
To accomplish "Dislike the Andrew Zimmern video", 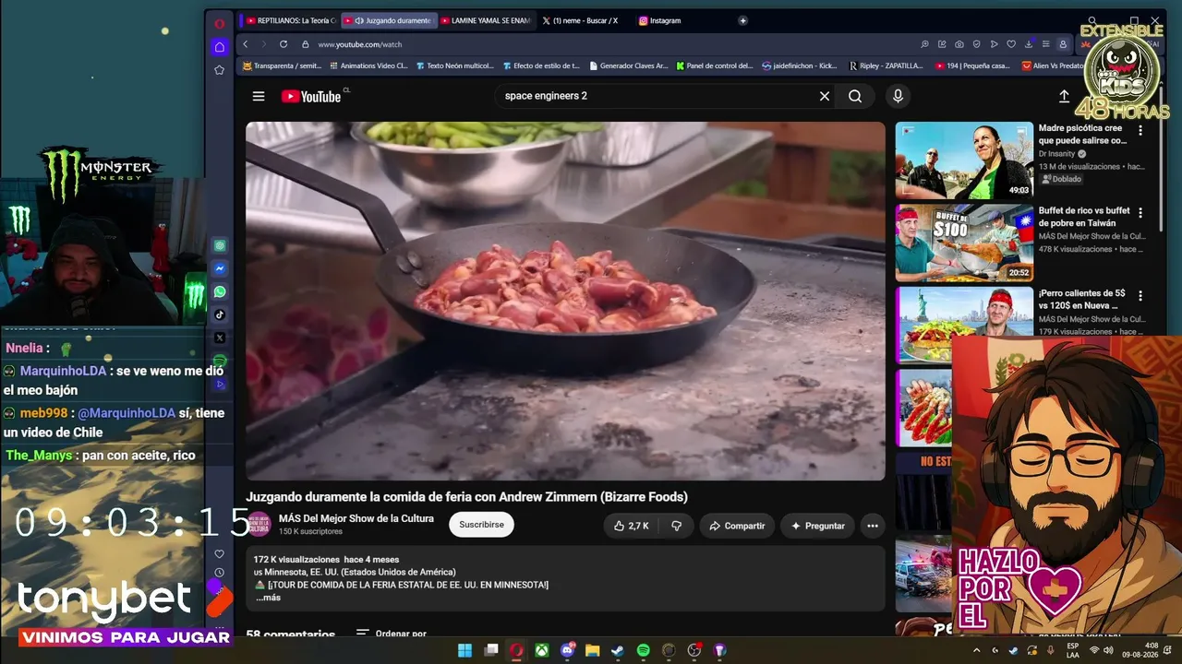I will click(676, 526).
